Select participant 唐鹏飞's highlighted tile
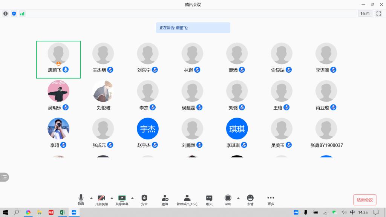This screenshot has height=217, width=386. click(58, 60)
